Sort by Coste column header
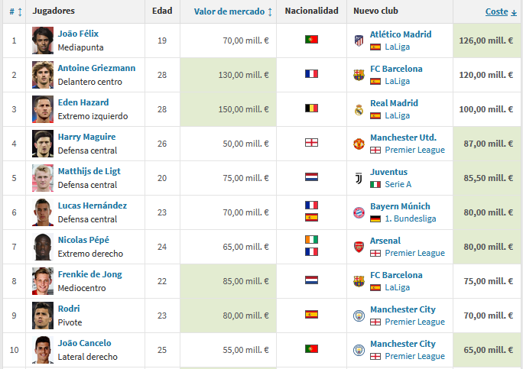 501,11
